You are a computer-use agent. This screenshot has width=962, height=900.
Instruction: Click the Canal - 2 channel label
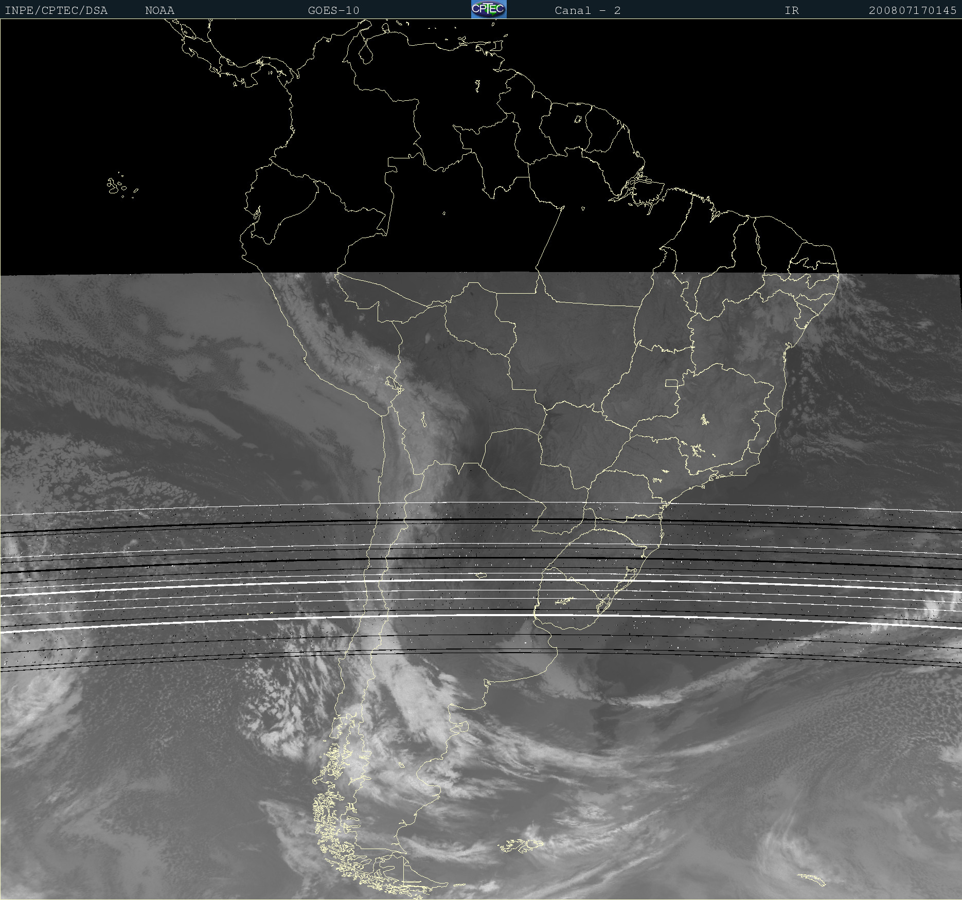click(587, 10)
